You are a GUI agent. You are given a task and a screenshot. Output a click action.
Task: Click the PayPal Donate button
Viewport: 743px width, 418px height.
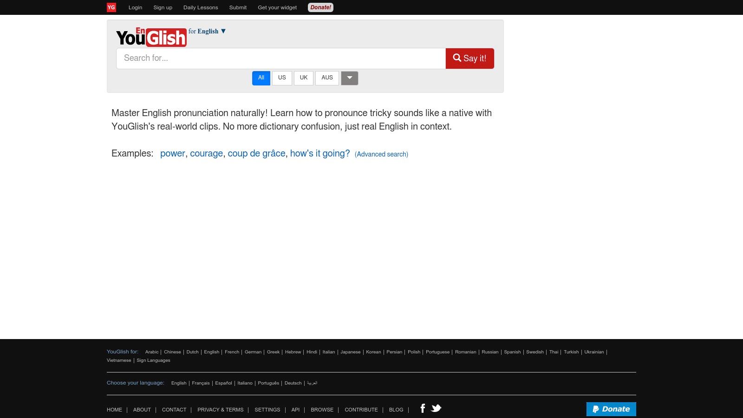(x=611, y=409)
